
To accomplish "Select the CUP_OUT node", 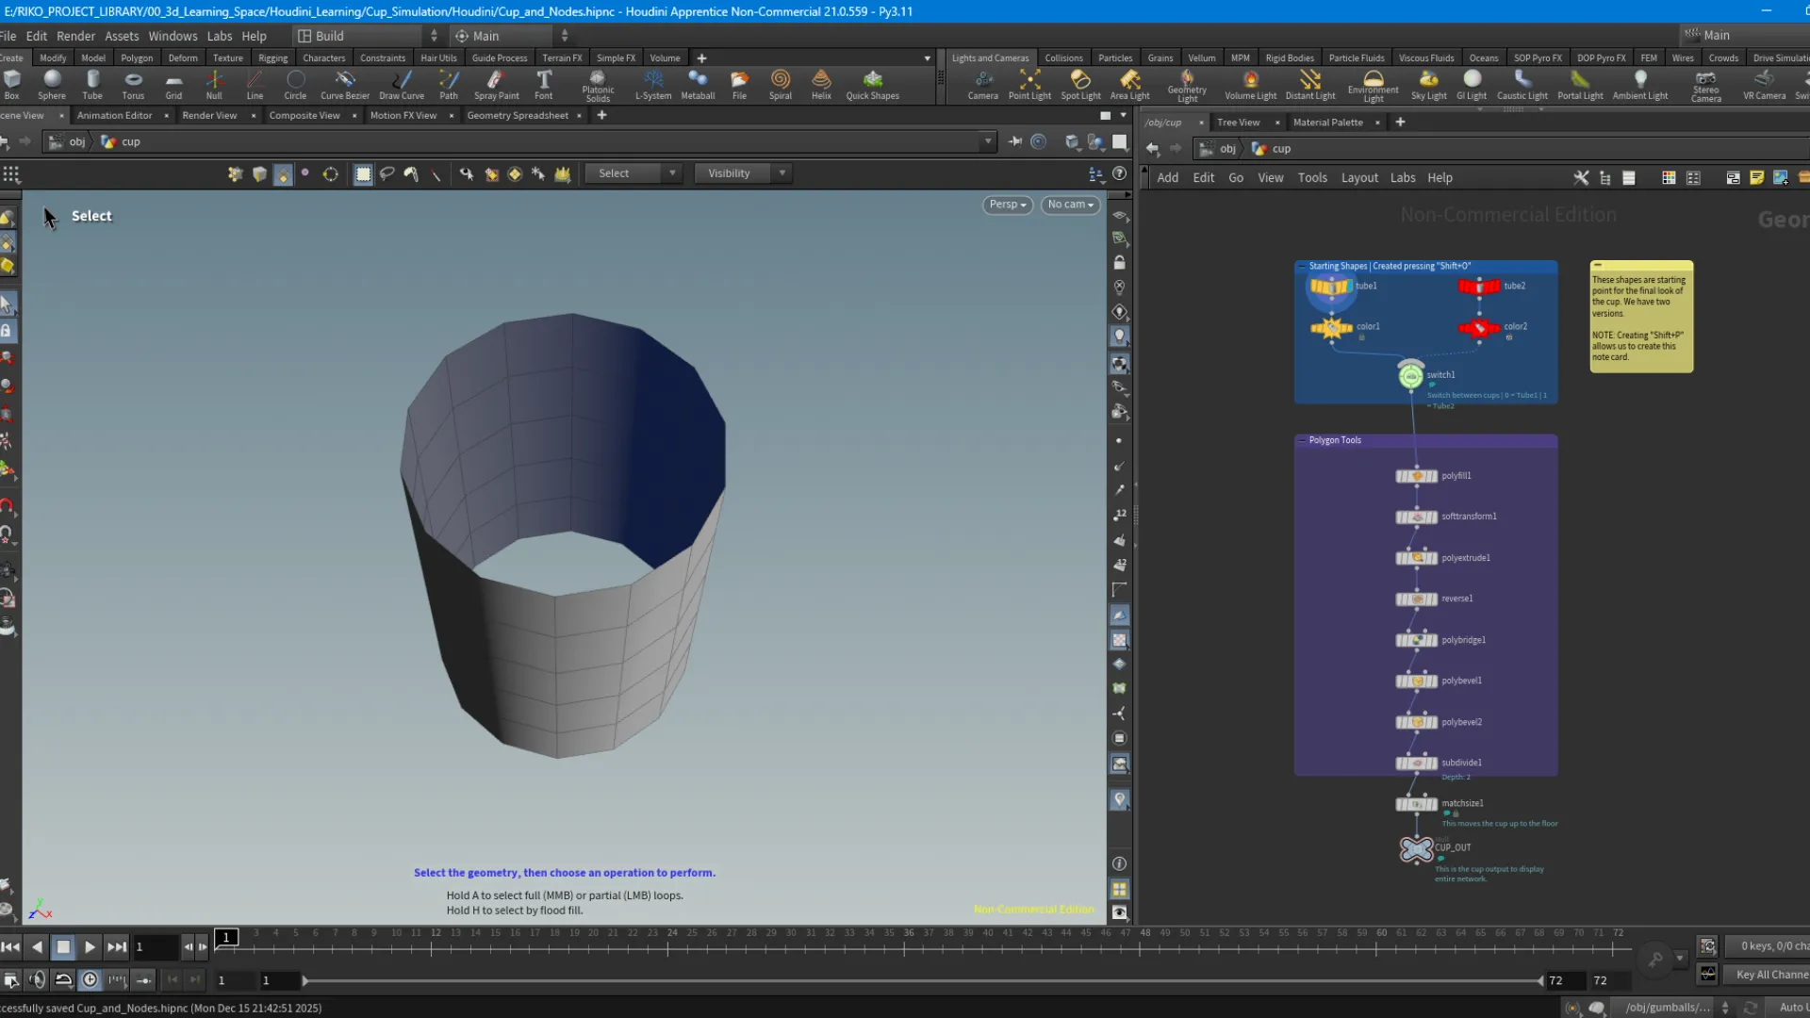I will [1418, 848].
